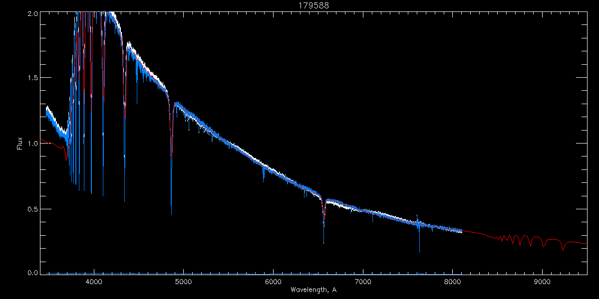Click the 2.0 flux tick label
599x299 pixels.
pyautogui.click(x=33, y=14)
